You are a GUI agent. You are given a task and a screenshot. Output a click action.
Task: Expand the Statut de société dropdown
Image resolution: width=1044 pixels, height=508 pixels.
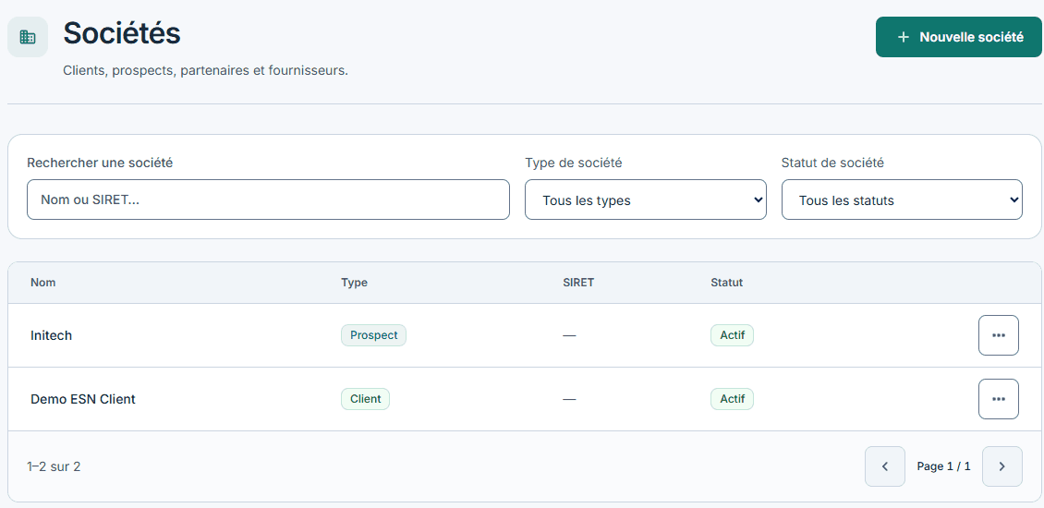pyautogui.click(x=902, y=200)
